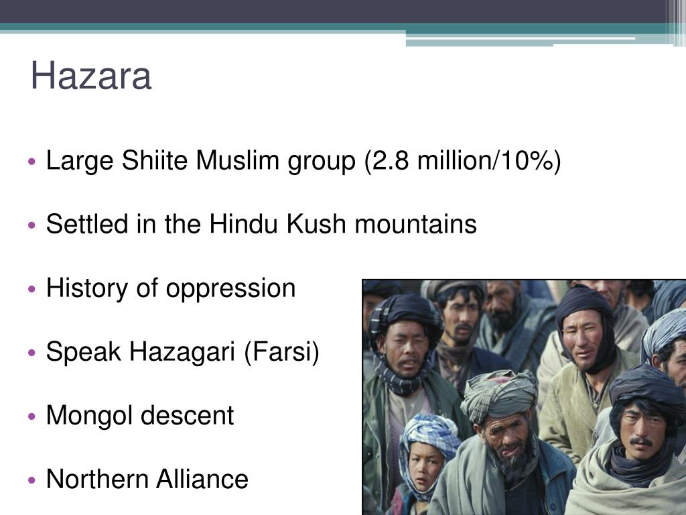
Task: Click the vertical striped decoration at top right
Action: pos(675,20)
